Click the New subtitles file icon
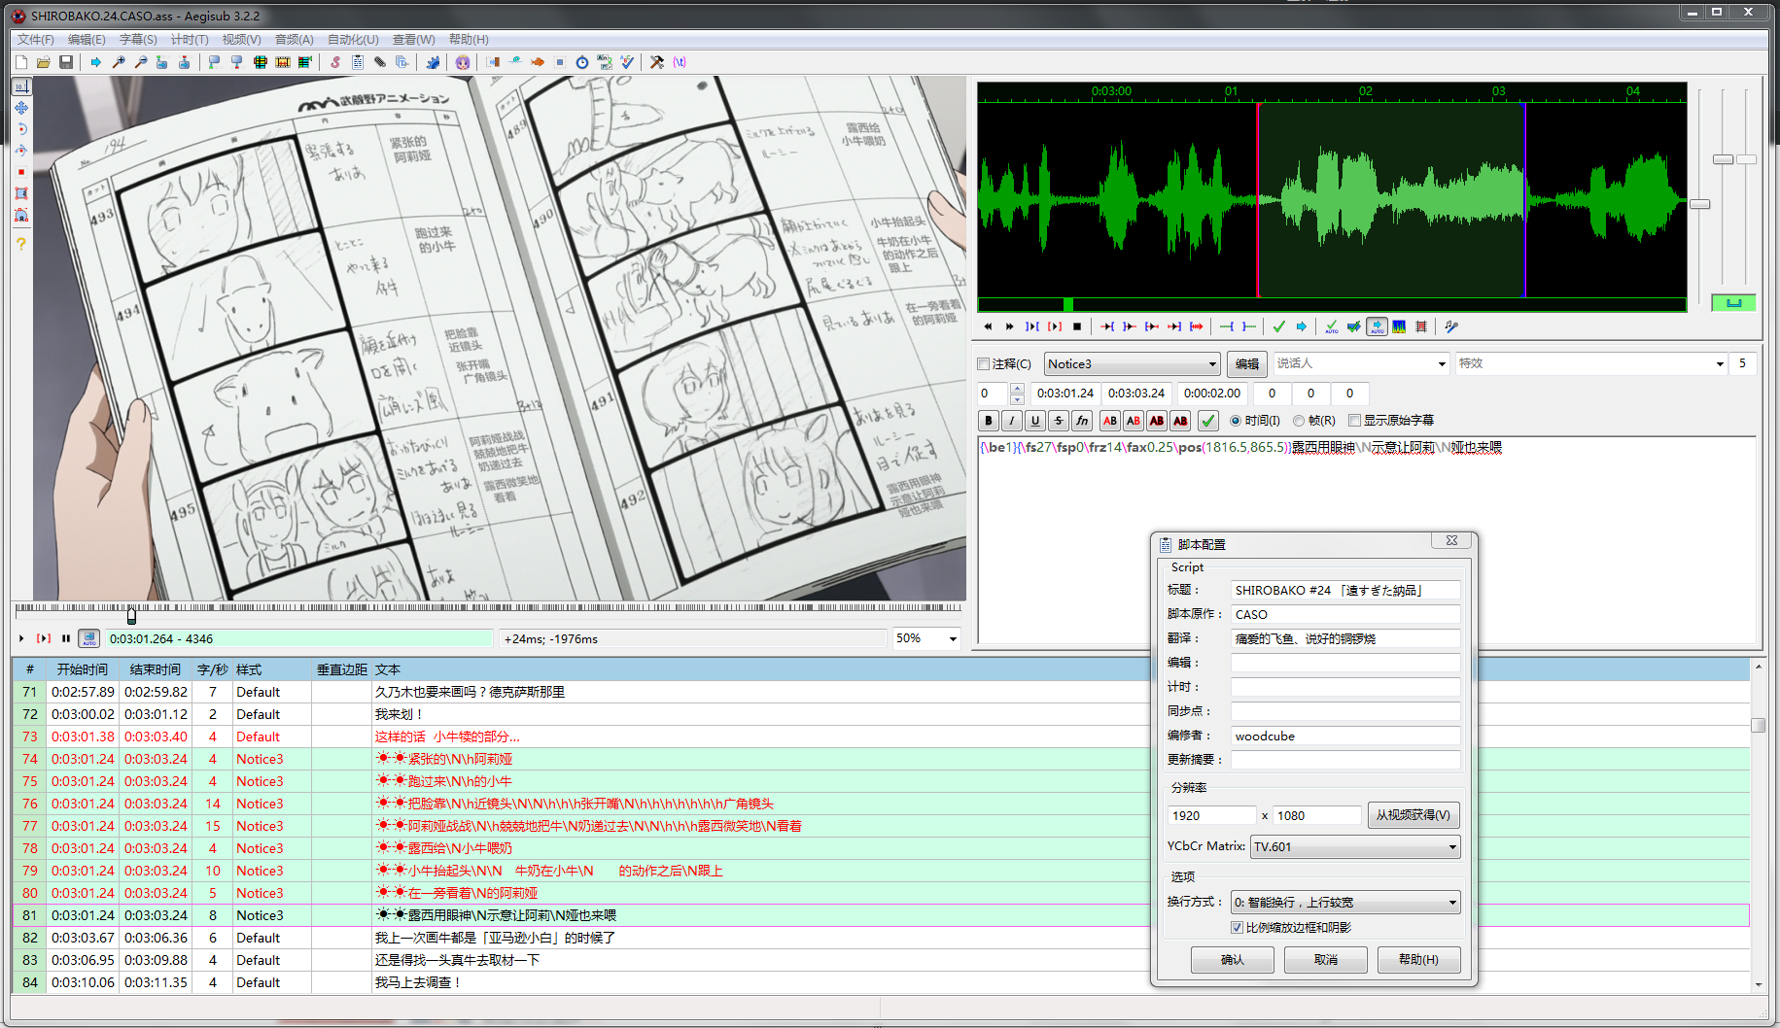Image resolution: width=1780 pixels, height=1028 pixels. click(21, 62)
